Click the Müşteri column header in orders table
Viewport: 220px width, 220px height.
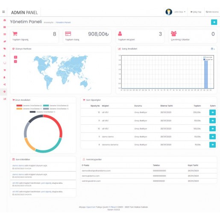coord(106,106)
